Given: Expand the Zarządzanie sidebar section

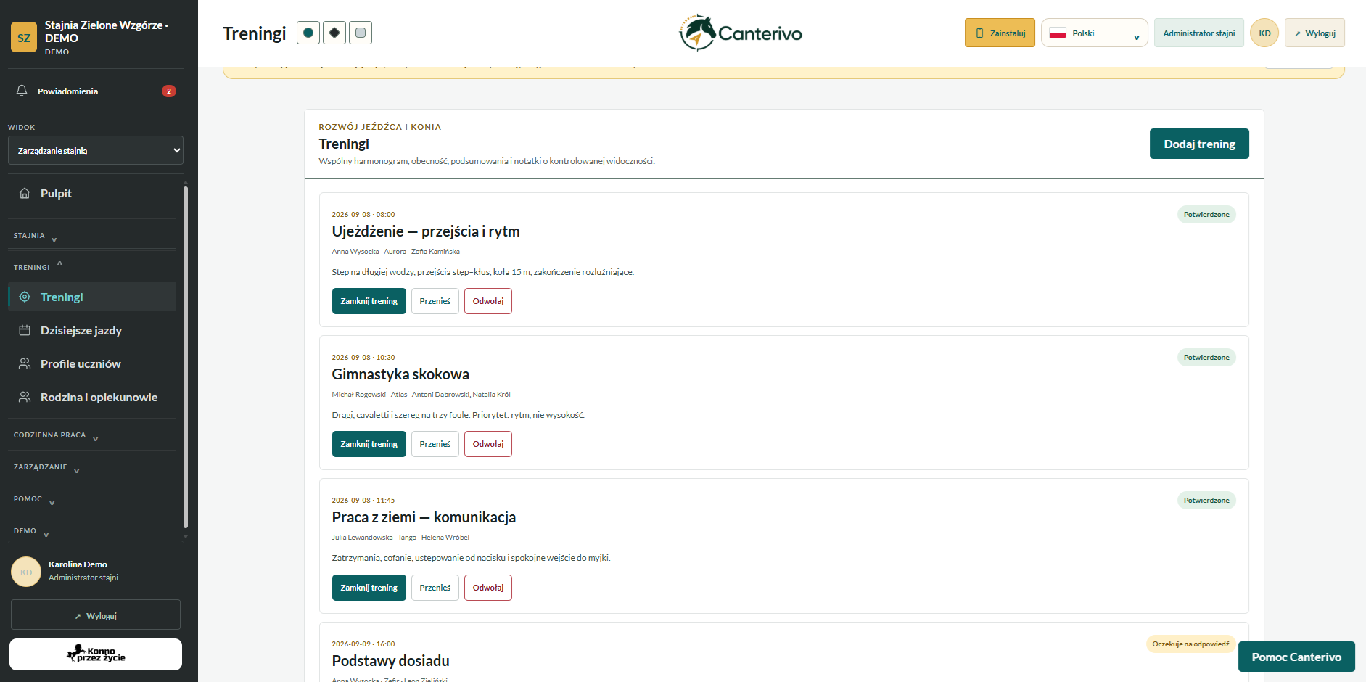Looking at the screenshot, I should coord(92,467).
